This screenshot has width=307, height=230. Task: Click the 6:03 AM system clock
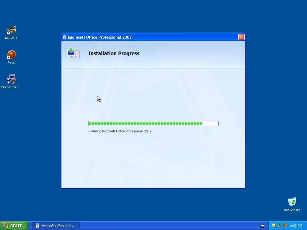pyautogui.click(x=296, y=226)
